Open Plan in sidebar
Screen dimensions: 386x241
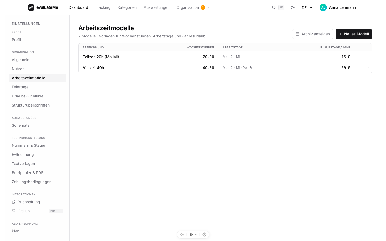(x=37, y=231)
